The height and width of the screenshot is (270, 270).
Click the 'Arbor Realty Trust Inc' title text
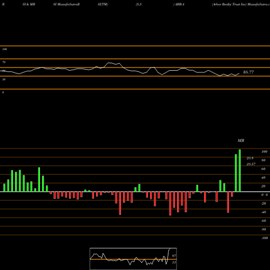point(230,4)
